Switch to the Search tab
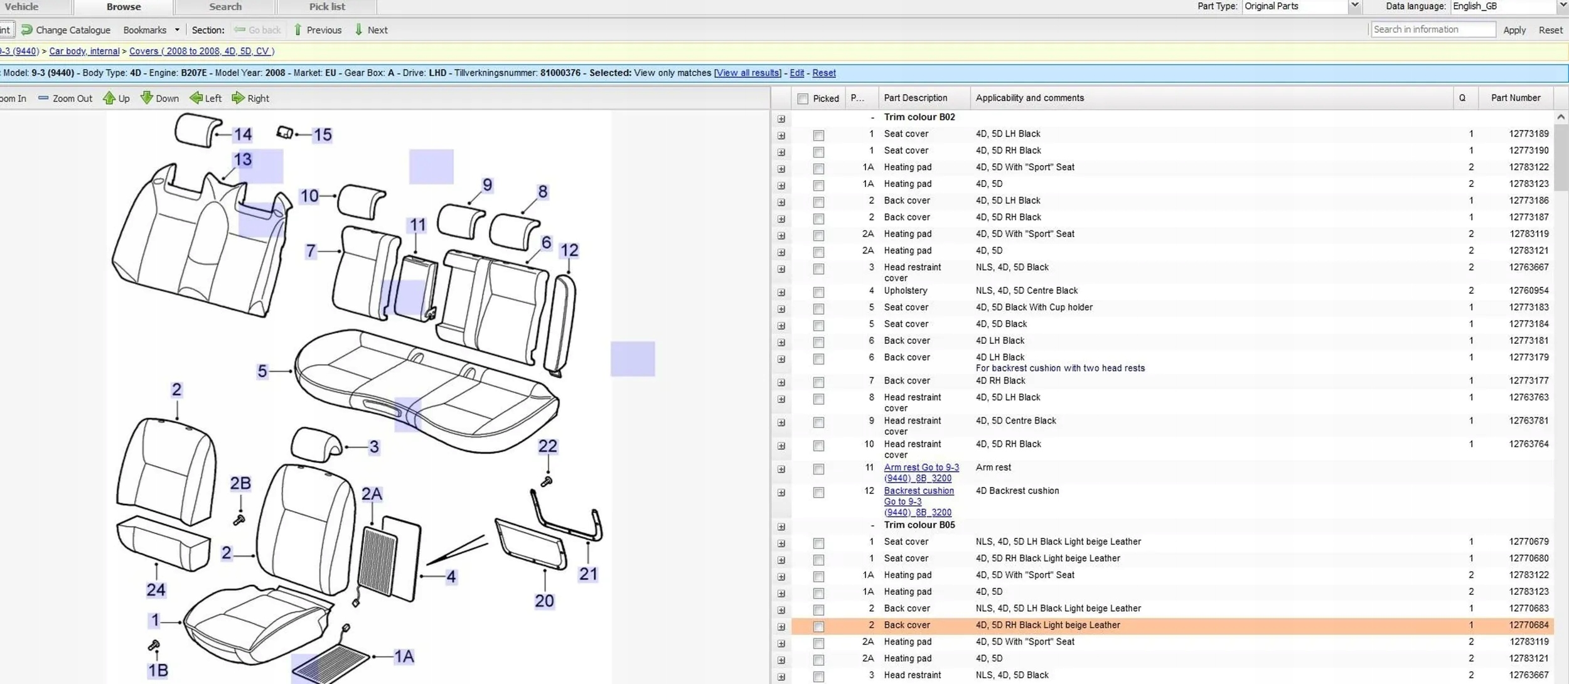The width and height of the screenshot is (1569, 684). point(225,7)
